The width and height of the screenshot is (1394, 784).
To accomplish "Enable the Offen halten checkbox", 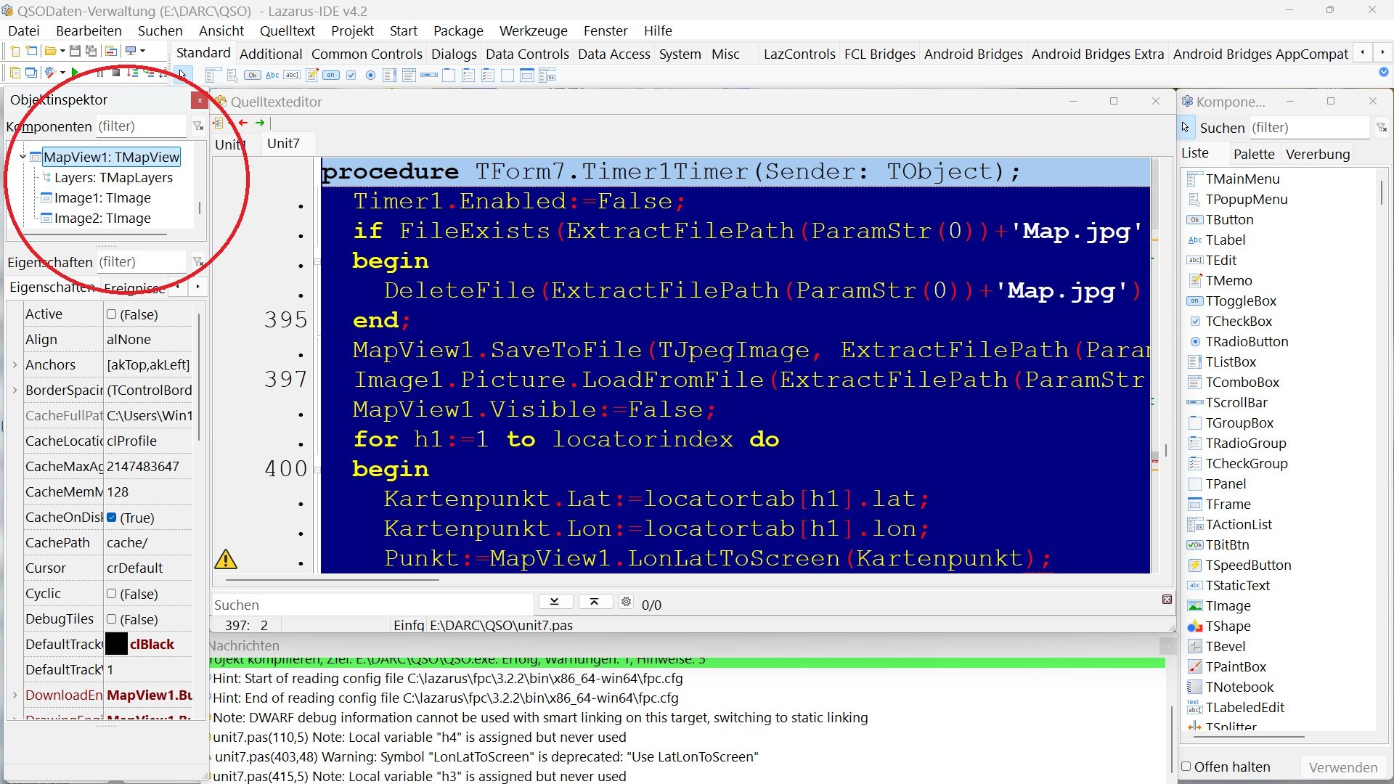I will point(1186,766).
